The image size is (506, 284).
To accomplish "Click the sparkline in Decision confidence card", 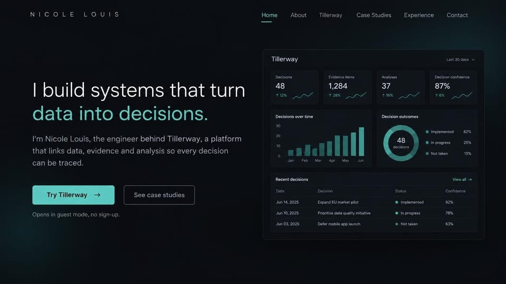I will click(x=462, y=96).
